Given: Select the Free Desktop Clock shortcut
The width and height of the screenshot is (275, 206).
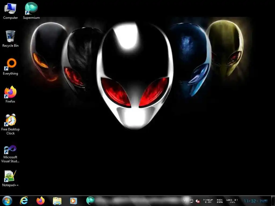Looking at the screenshot, I should tap(10, 124).
